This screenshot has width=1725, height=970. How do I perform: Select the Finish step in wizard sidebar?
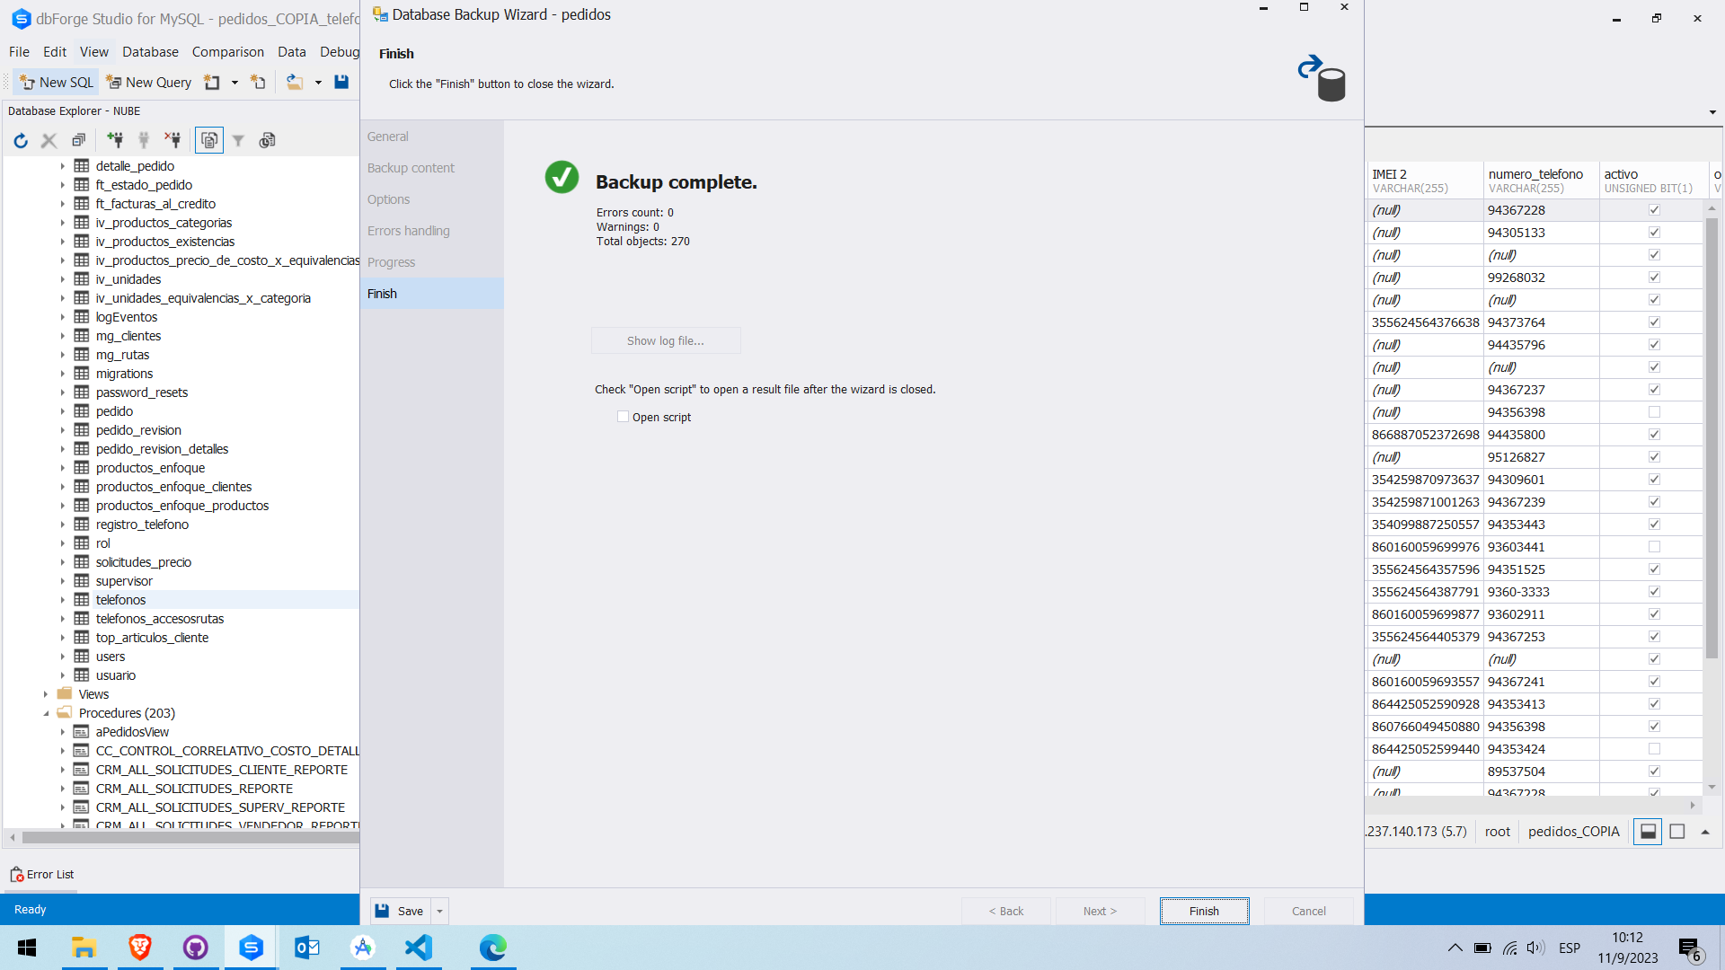point(432,294)
